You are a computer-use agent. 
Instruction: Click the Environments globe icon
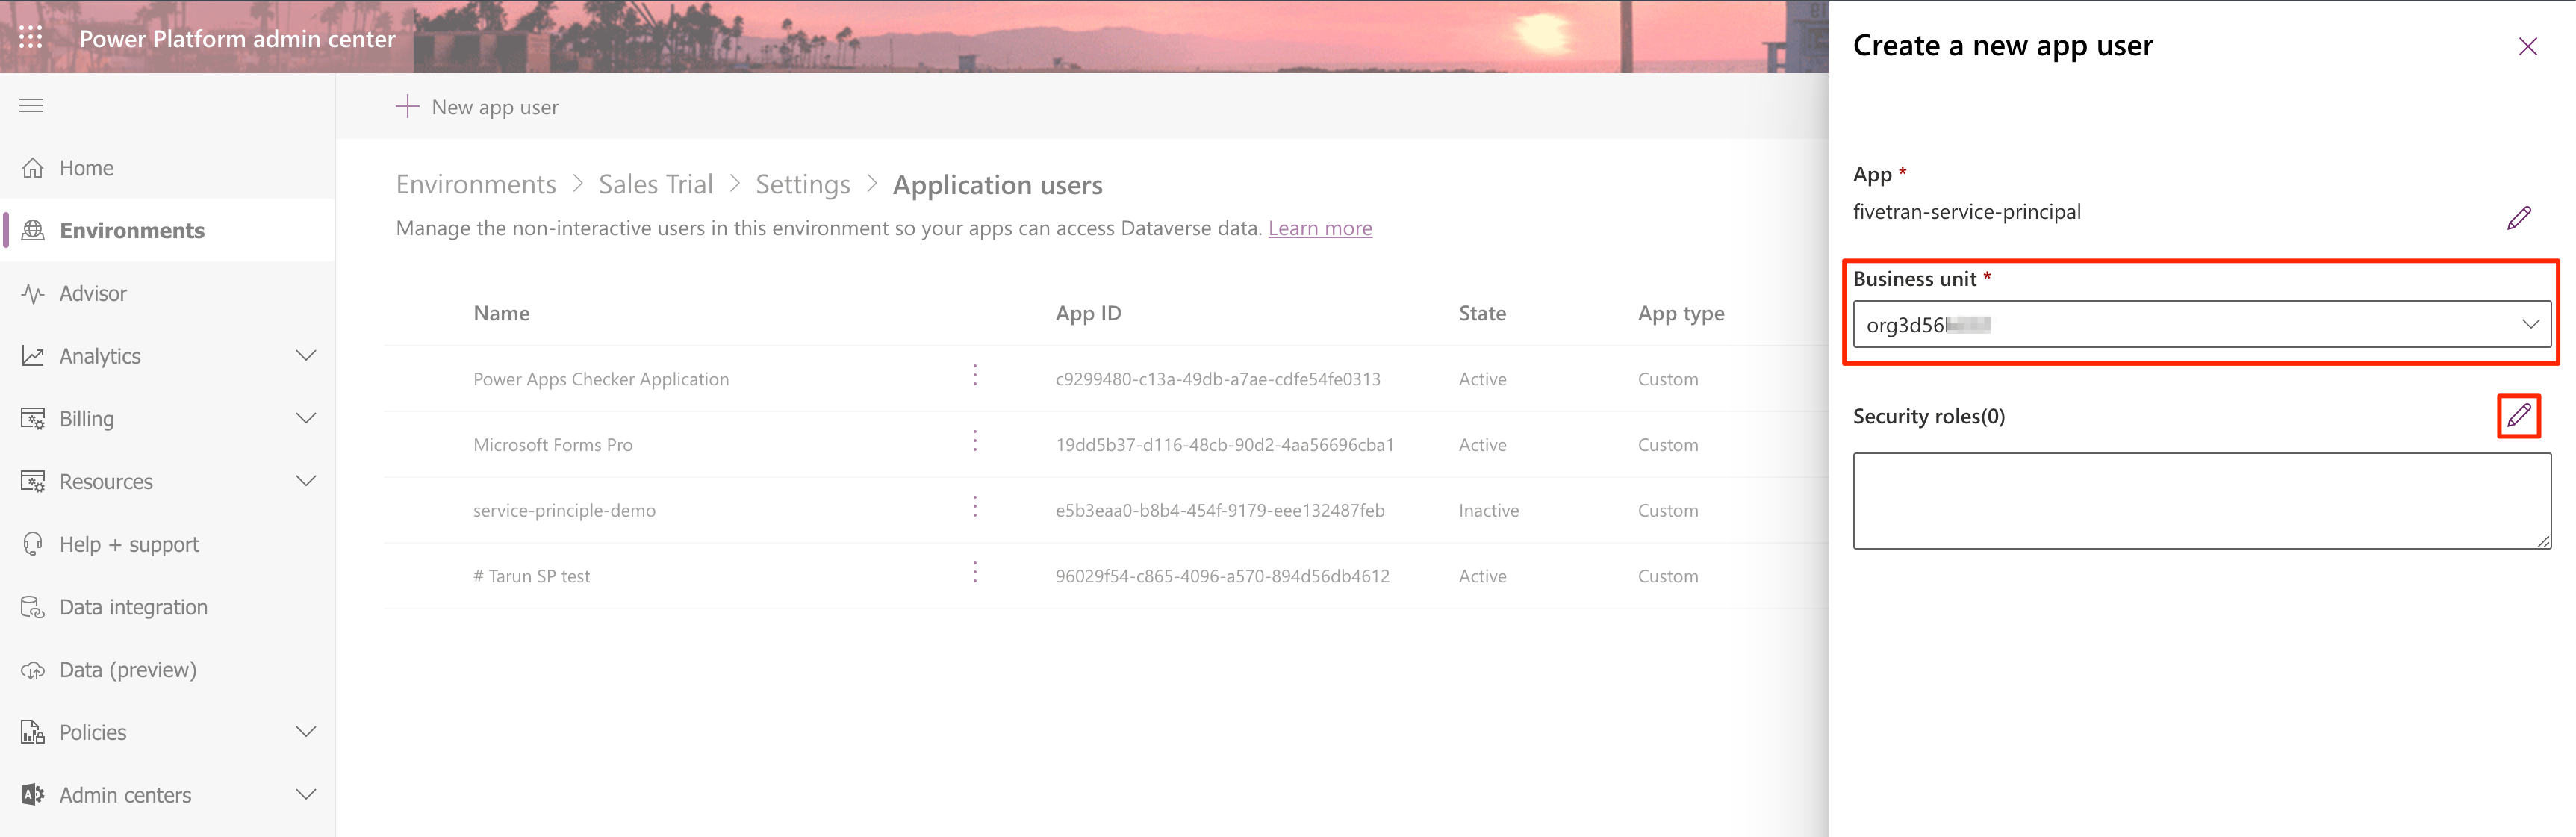[33, 230]
